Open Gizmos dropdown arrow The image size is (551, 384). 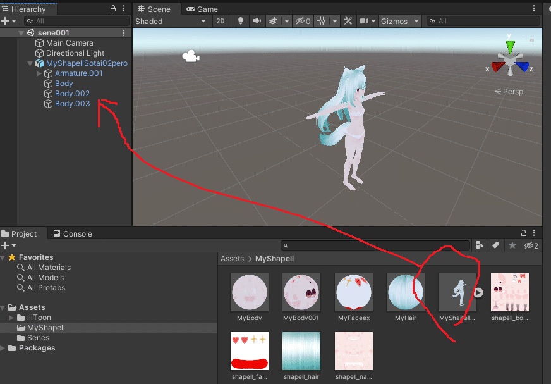416,21
